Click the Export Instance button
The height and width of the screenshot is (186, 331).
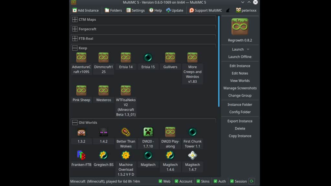point(240,121)
